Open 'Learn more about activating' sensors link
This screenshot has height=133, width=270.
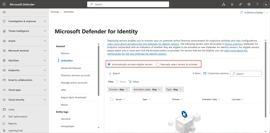[x=143, y=44]
